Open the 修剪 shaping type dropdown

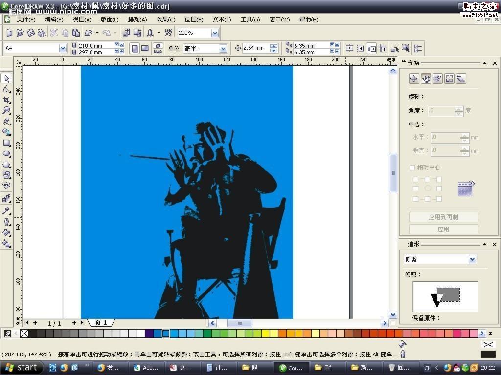[x=473, y=259]
